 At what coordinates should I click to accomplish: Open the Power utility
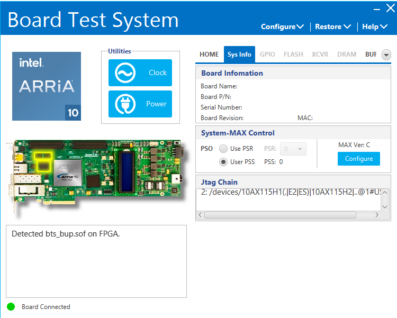[140, 104]
